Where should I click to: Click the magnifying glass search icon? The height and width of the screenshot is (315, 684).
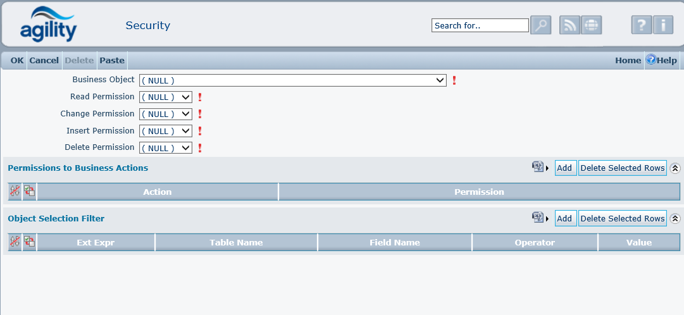pos(540,25)
